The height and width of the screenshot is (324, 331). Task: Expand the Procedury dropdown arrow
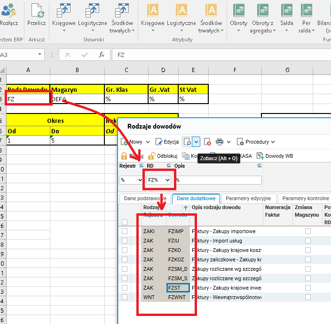point(273,142)
